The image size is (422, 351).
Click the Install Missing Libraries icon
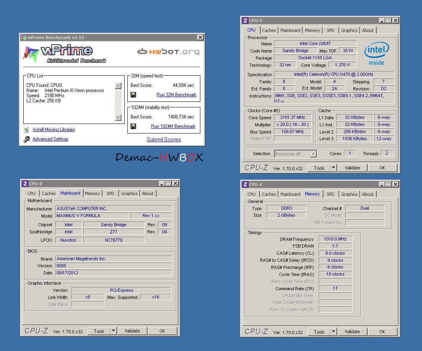coord(26,130)
